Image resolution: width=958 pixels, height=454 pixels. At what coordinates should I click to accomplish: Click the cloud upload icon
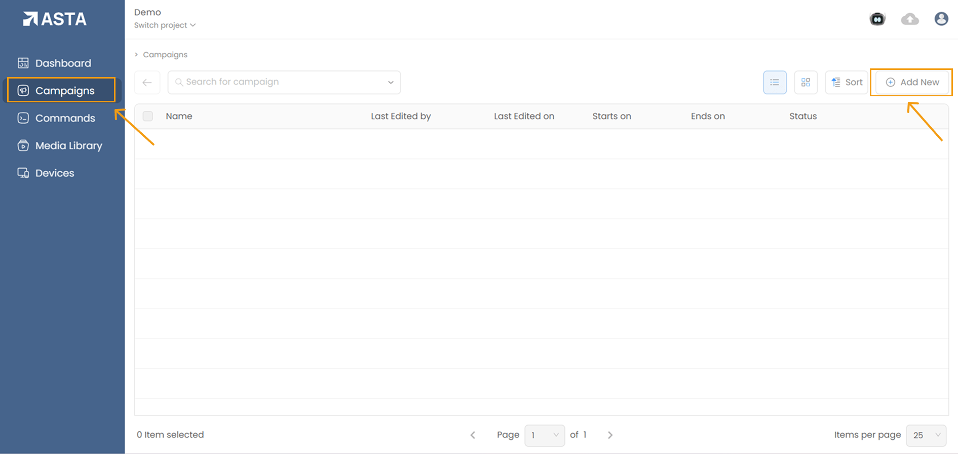pyautogui.click(x=910, y=19)
